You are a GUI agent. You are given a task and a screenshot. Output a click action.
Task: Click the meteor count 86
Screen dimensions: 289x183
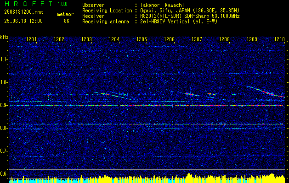tap(67, 21)
